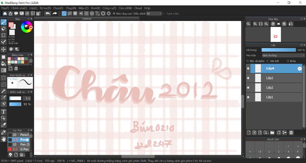Open Điều chỉnh value dropdown
This screenshot has width=306, height=163.
(x=154, y=13)
